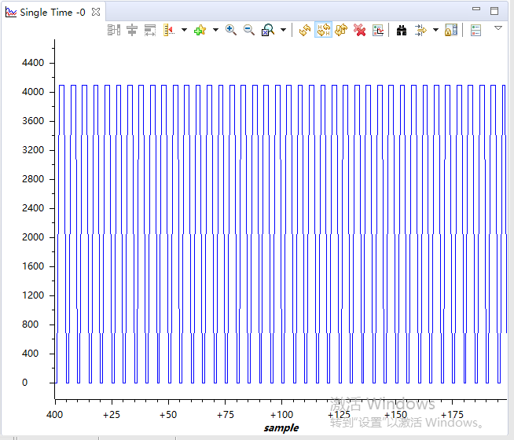Click the legend list icon
Image resolution: width=514 pixels, height=440 pixels.
click(475, 30)
